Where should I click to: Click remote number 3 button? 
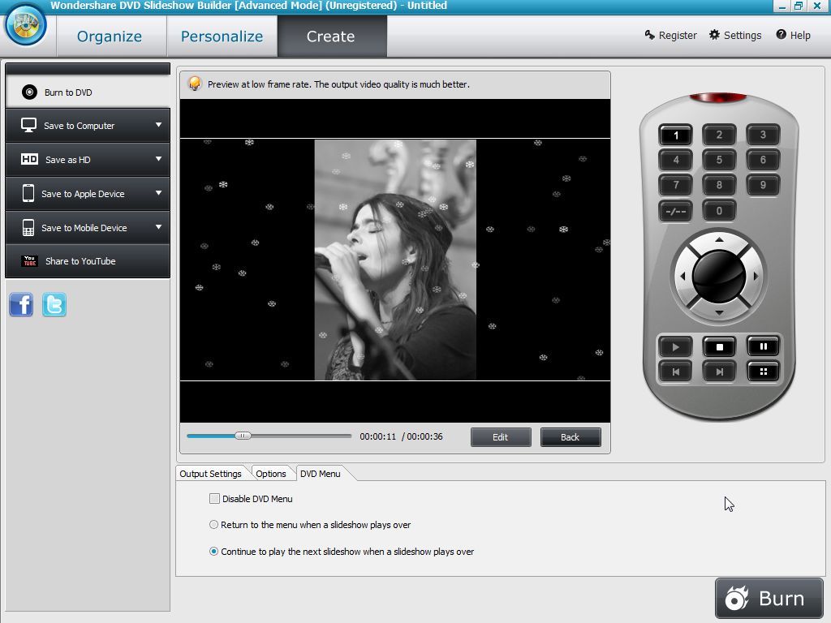point(763,135)
